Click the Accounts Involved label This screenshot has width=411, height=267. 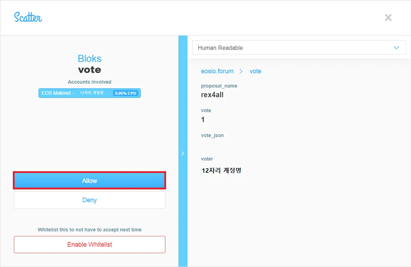point(89,82)
